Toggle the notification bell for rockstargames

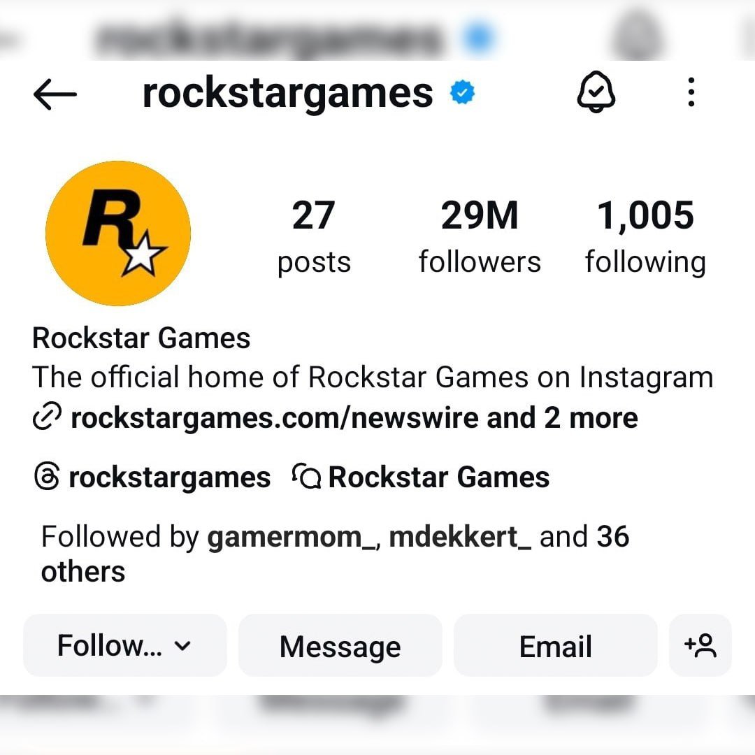pos(596,92)
